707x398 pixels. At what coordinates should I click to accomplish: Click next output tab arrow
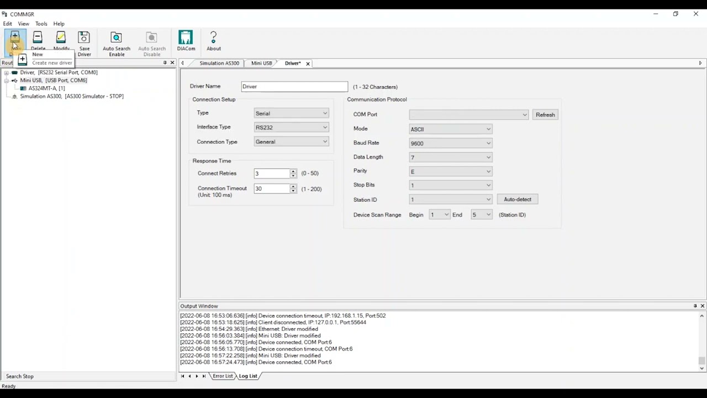197,376
